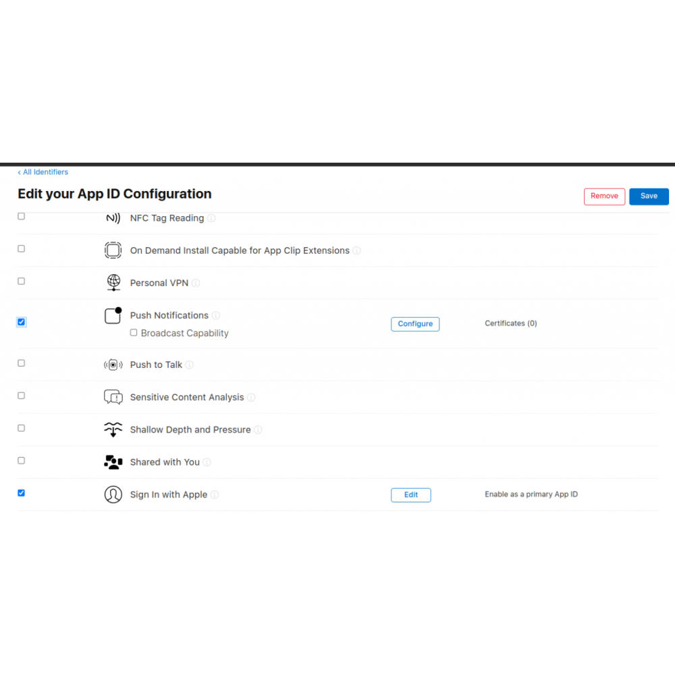Go back to All Identifiers
The image size is (675, 675).
[43, 172]
